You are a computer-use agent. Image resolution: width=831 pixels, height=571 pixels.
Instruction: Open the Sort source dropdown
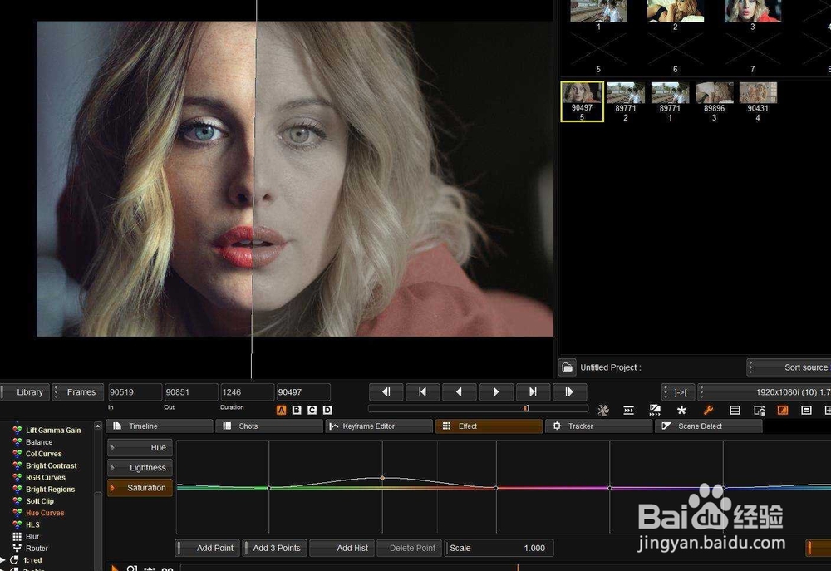[x=789, y=367]
